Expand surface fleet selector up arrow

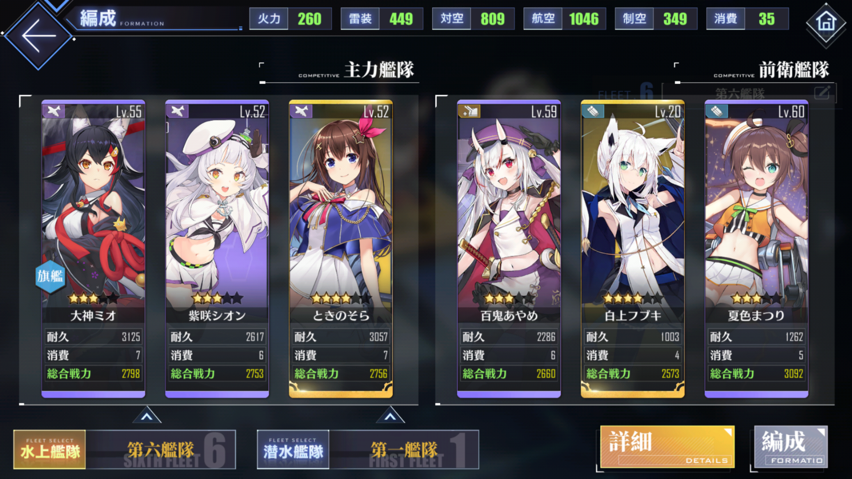click(147, 416)
